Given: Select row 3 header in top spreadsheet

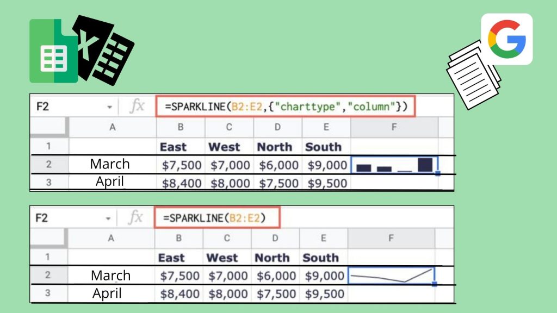Looking at the screenshot, I should point(49,182).
